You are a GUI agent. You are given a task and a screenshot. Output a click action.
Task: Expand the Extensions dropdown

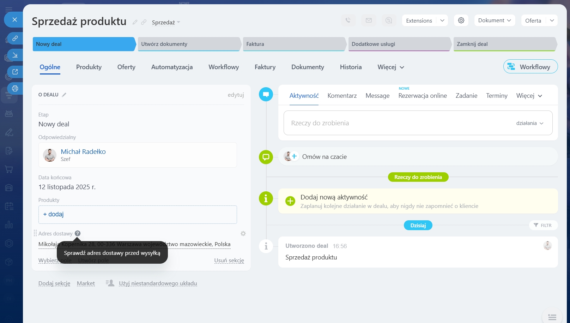442,20
